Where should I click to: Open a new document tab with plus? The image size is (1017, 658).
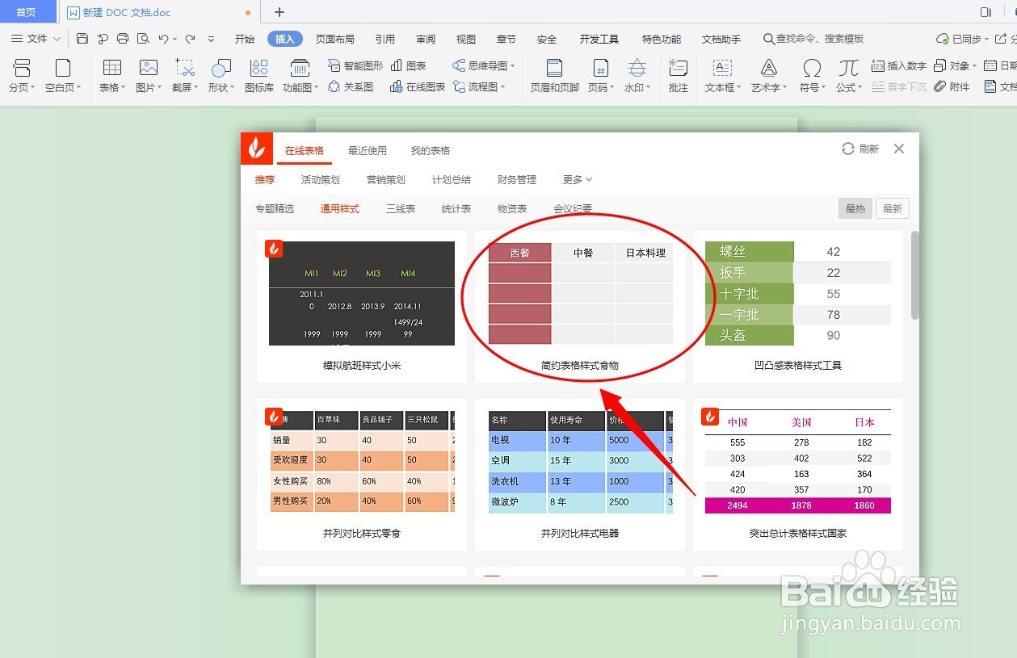(x=279, y=12)
